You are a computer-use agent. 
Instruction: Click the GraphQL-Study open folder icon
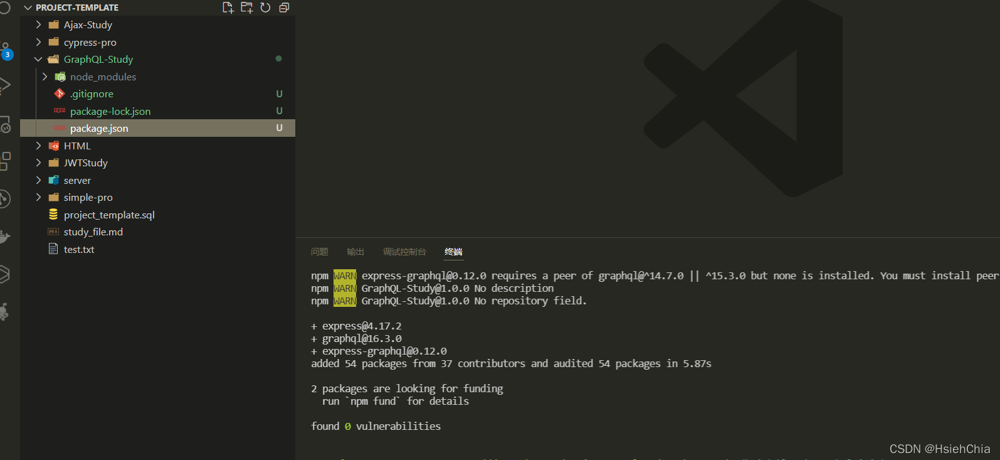pos(54,60)
